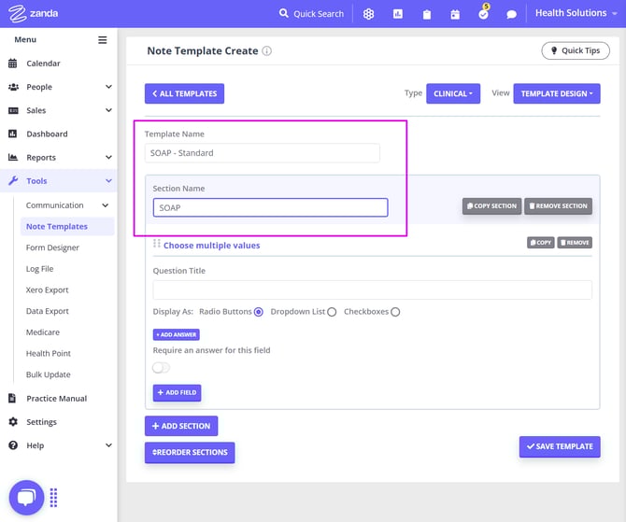Click the info icon beside Note Template Create
Screen dimensions: 626x522
[x=267, y=51]
